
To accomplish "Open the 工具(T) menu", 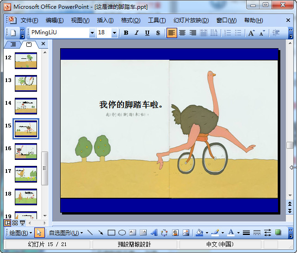I will click(157, 20).
